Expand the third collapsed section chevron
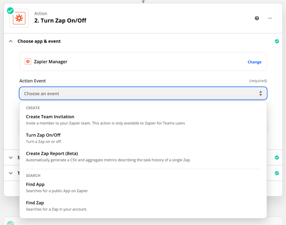This screenshot has width=286, height=225. point(11,173)
